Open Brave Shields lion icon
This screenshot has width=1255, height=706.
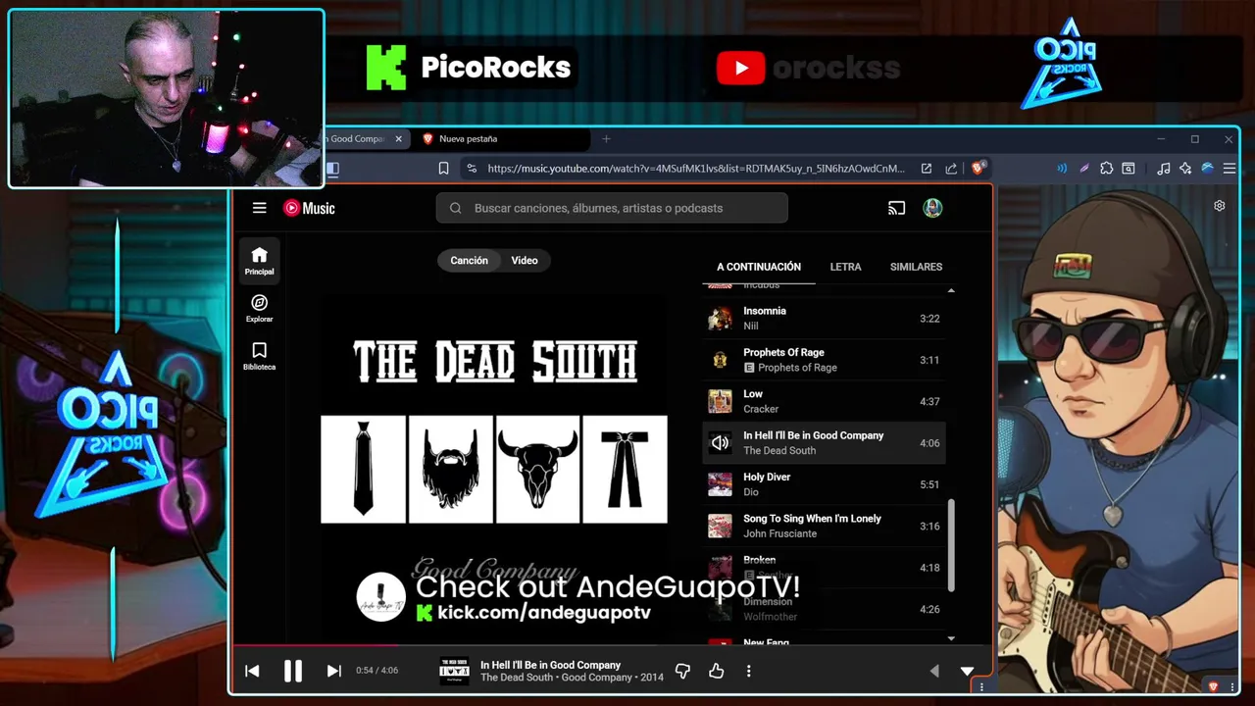pos(978,169)
